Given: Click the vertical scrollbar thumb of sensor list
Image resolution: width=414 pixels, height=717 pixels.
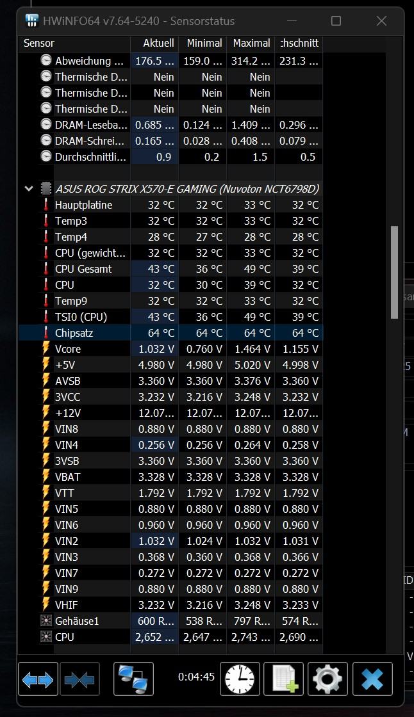Looking at the screenshot, I should pyautogui.click(x=394, y=272).
